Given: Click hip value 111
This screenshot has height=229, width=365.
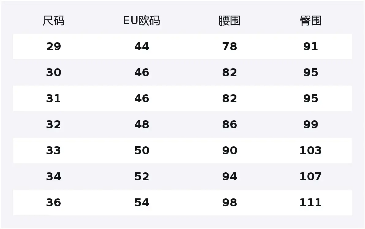Looking at the screenshot, I should click(310, 203).
